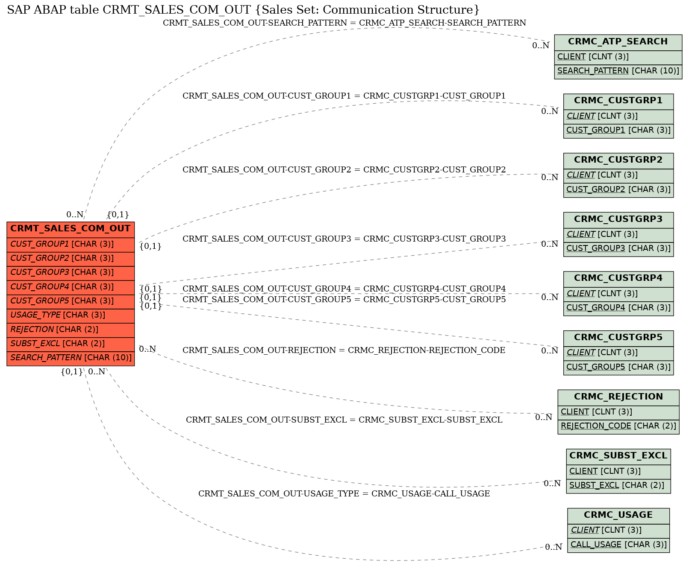Click CLIENT field of CRMC_CUSTGRP5
The image size is (689, 563).
click(618, 353)
